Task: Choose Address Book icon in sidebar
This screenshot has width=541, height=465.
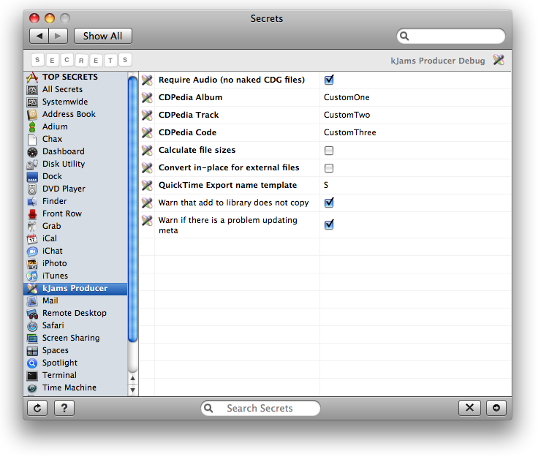Action: point(32,115)
